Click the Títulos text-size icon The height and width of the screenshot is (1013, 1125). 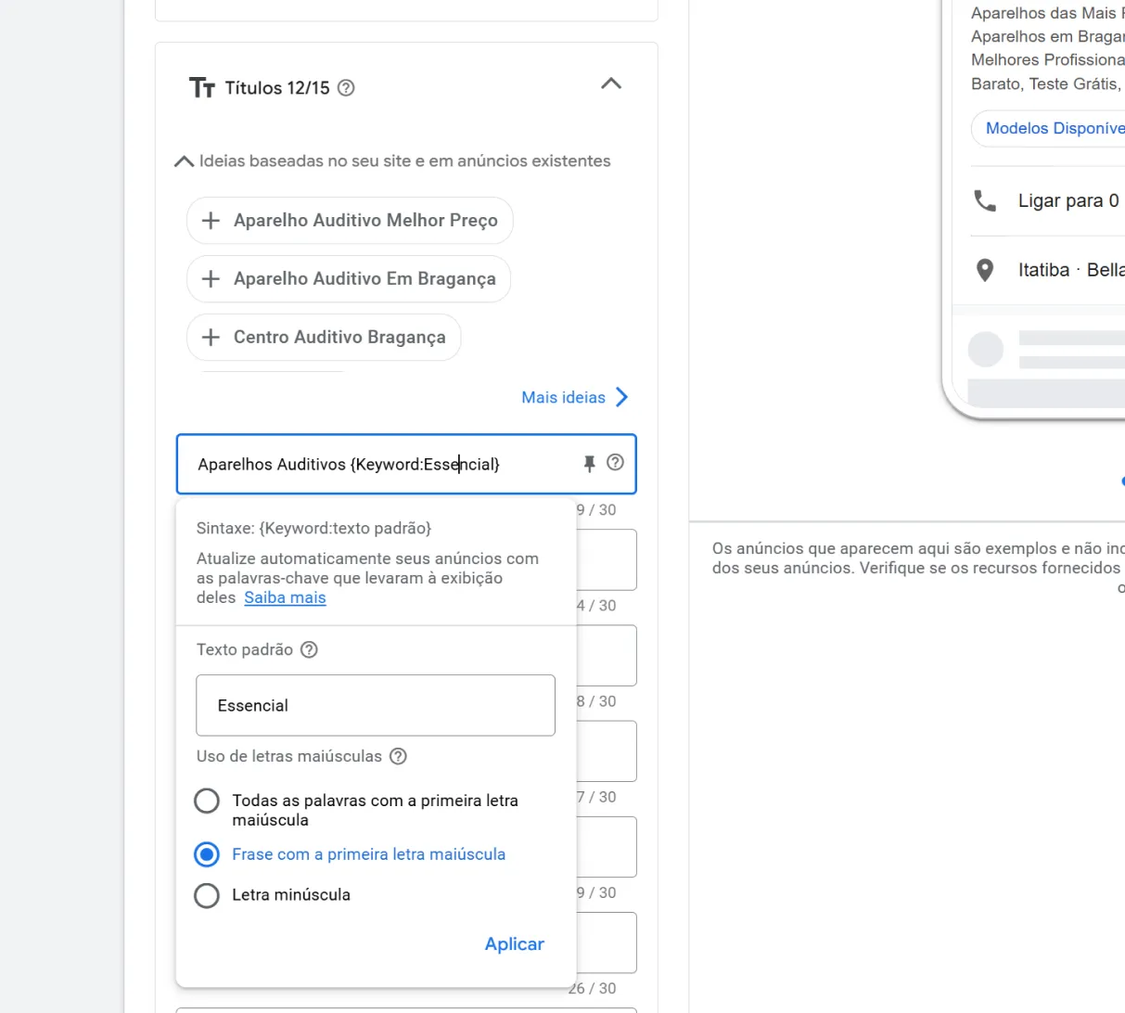coord(201,88)
